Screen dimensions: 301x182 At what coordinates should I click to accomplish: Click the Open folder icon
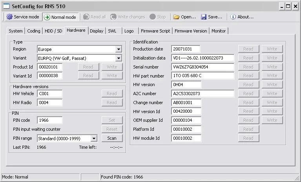coord(177,17)
